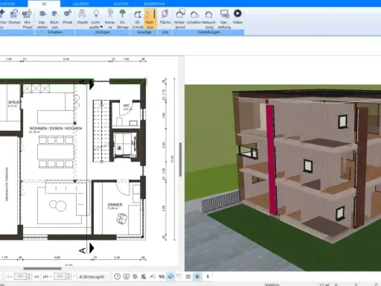
Task: Open the partly visible Konstruktion tab
Action: pyautogui.click(x=7, y=4)
